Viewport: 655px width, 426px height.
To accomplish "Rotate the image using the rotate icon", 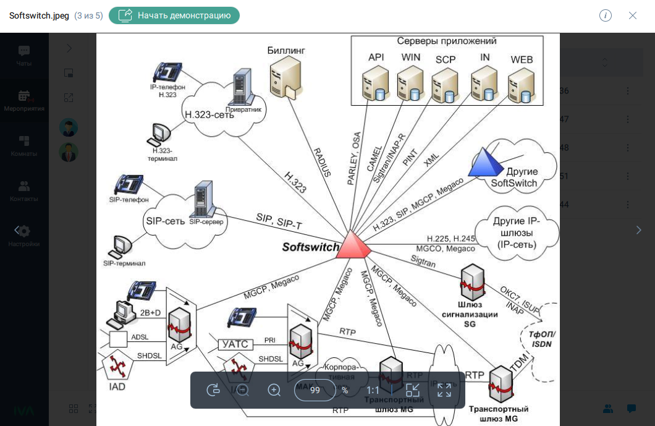I will [213, 390].
